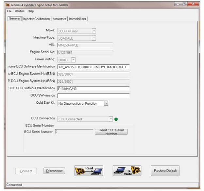The height and width of the screenshot is (191, 204).
Task: Click the Engine Serial No field
Action: tap(85, 52)
